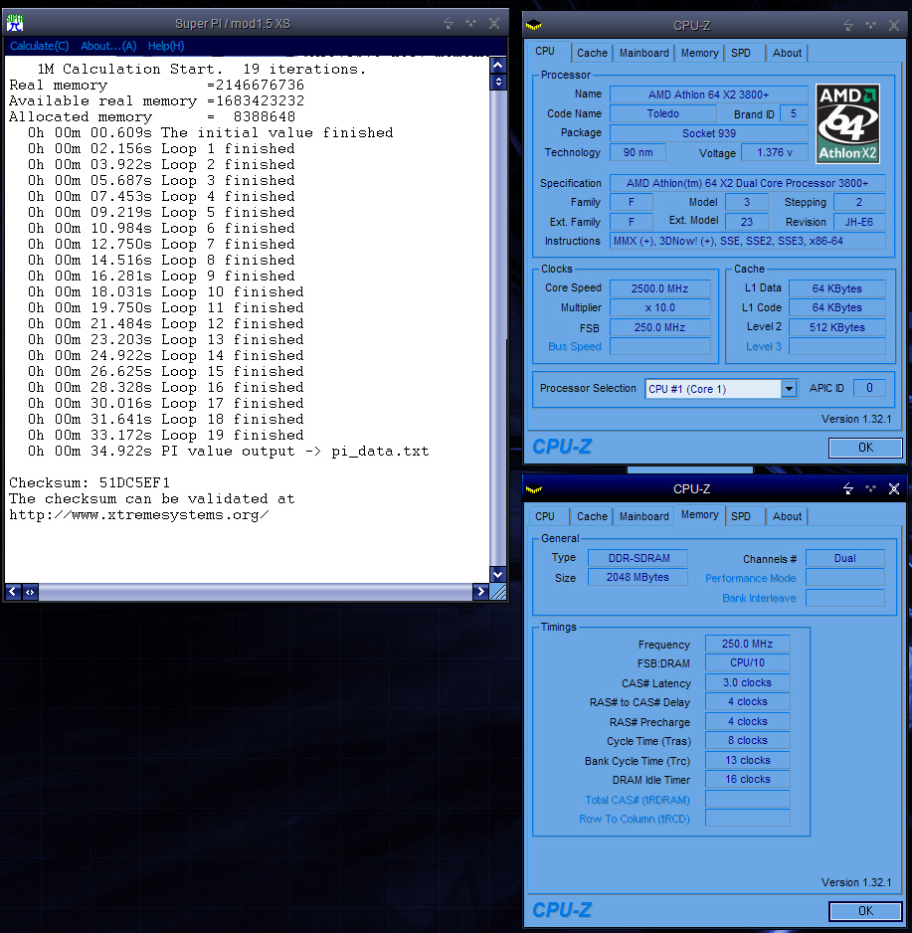Click the CPU-Z chip icon in bottom window

click(x=534, y=489)
